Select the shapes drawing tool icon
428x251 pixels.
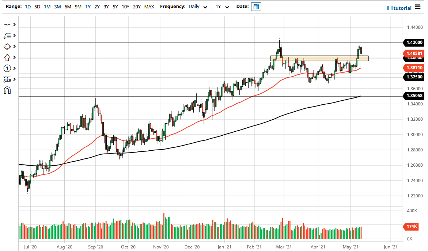(7, 47)
